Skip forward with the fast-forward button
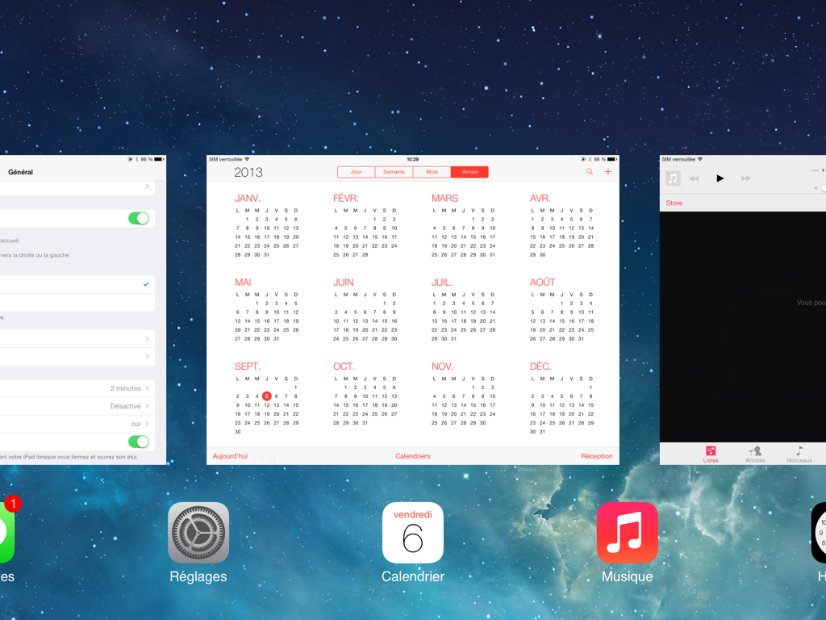Image resolution: width=826 pixels, height=620 pixels. point(746,178)
